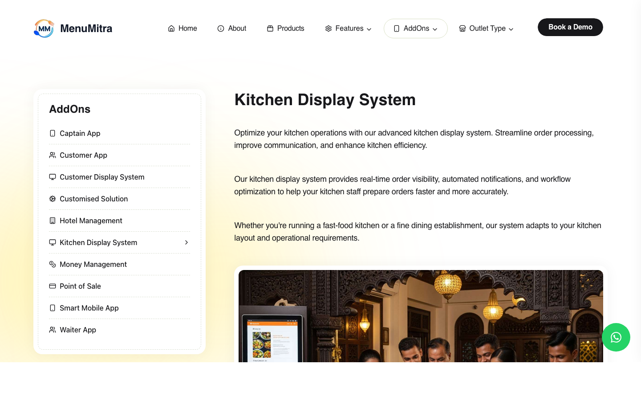
Task: Open WhatsApp chat floating button
Action: click(616, 337)
